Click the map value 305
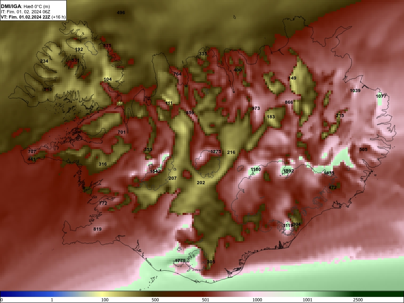The height and width of the screenshot is (303, 404). click(211, 262)
